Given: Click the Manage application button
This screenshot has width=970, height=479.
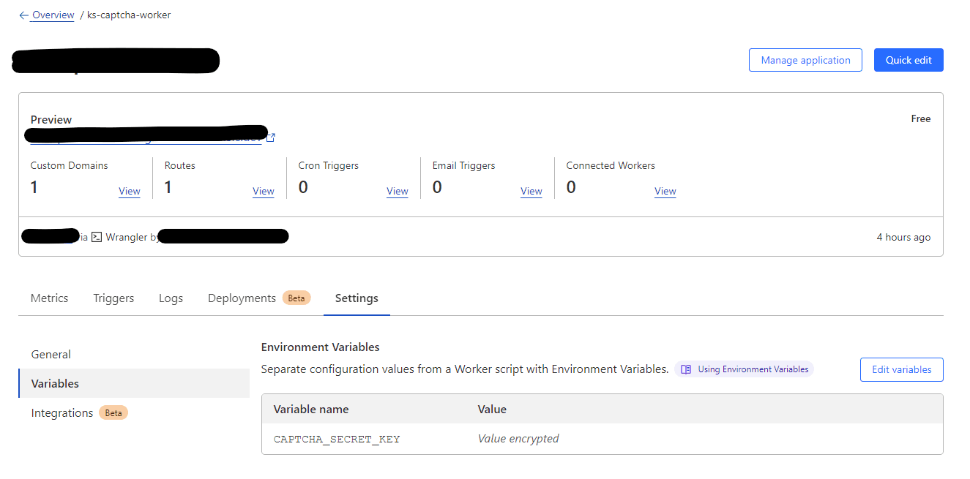Looking at the screenshot, I should pyautogui.click(x=805, y=60).
